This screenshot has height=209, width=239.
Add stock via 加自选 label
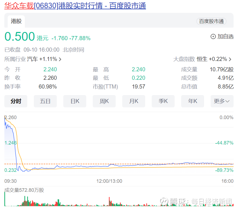coord(225,37)
